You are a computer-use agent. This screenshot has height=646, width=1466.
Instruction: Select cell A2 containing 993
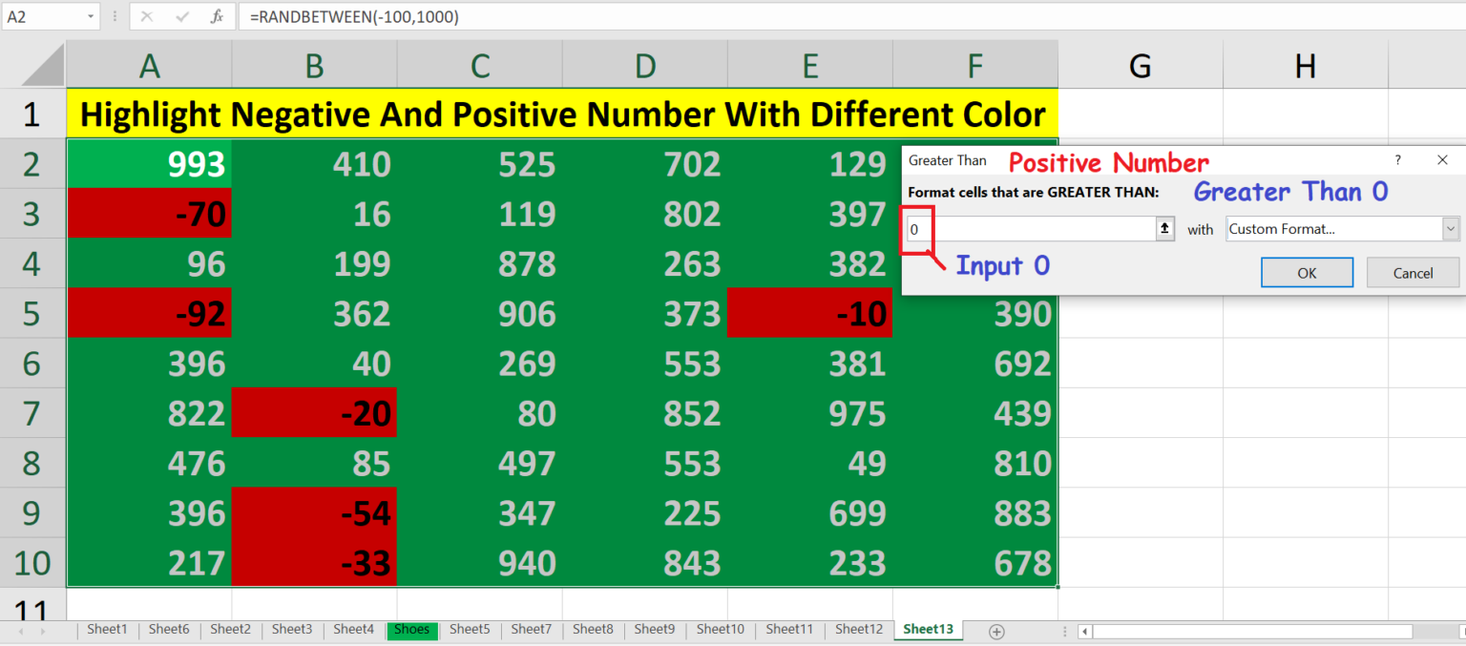click(x=149, y=163)
